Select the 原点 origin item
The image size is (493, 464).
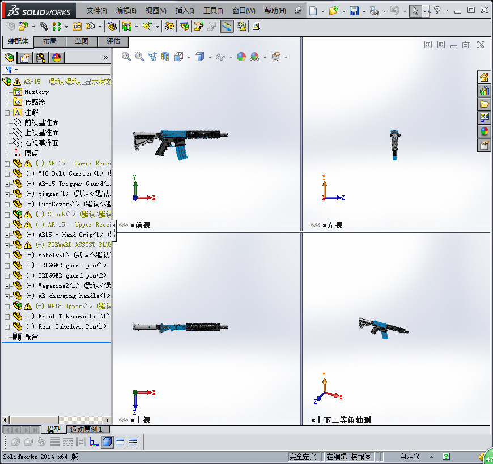31,153
